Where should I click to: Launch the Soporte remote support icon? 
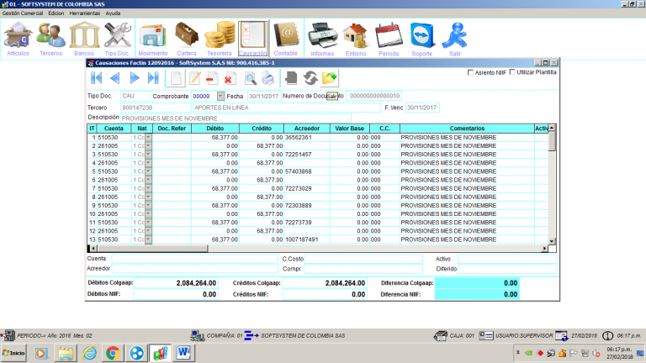click(x=422, y=39)
